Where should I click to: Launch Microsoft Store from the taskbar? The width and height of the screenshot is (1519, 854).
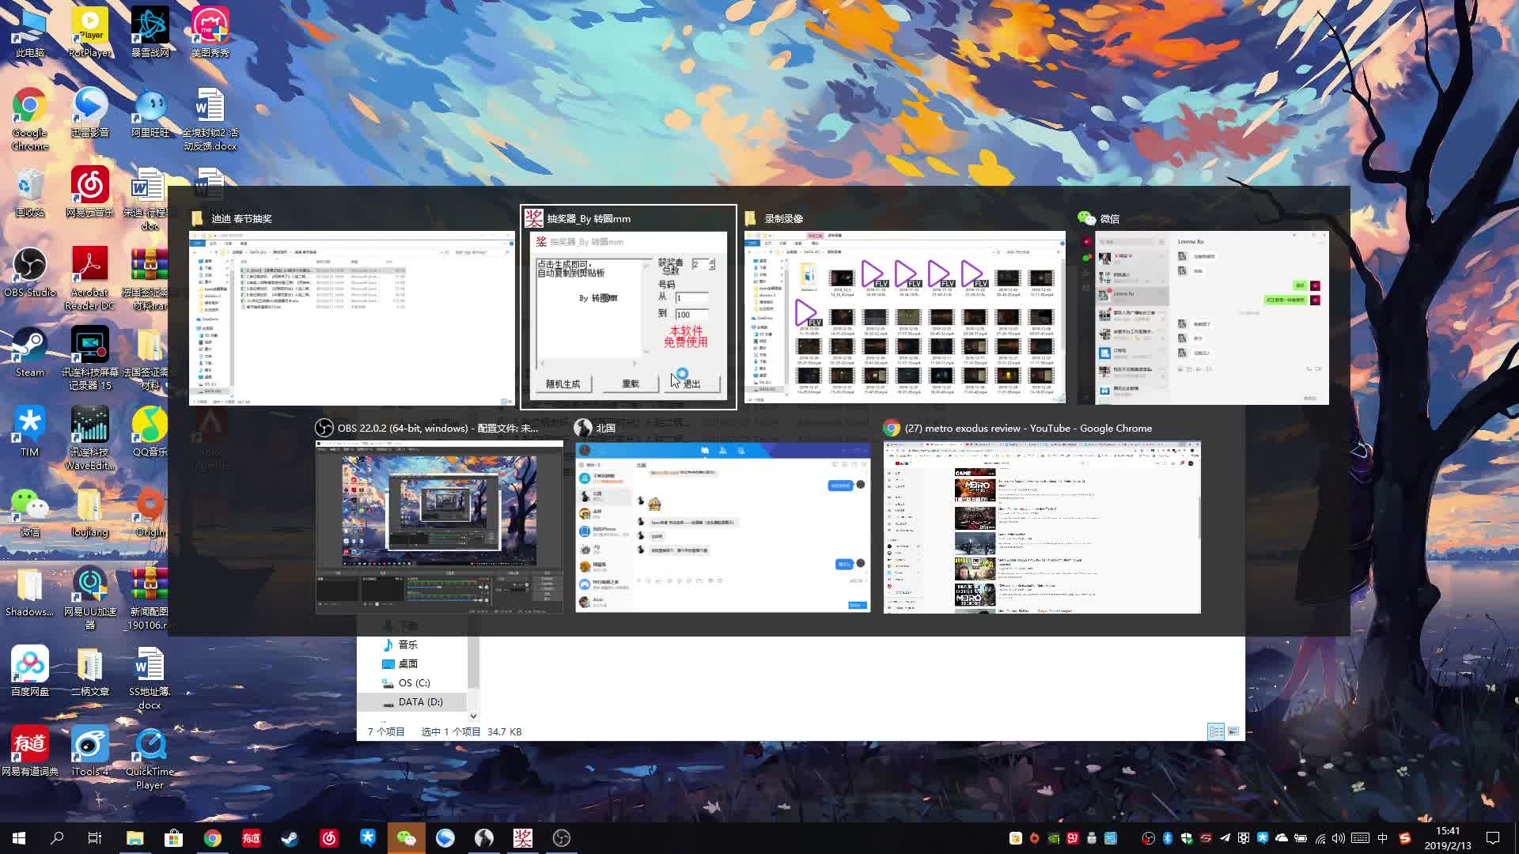173,838
